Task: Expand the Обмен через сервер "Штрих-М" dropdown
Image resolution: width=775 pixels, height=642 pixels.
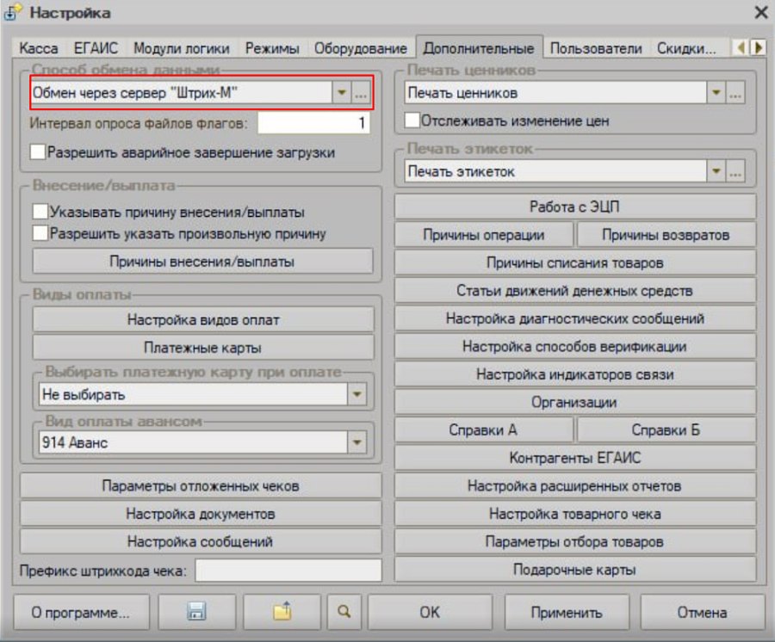Action: coord(342,92)
